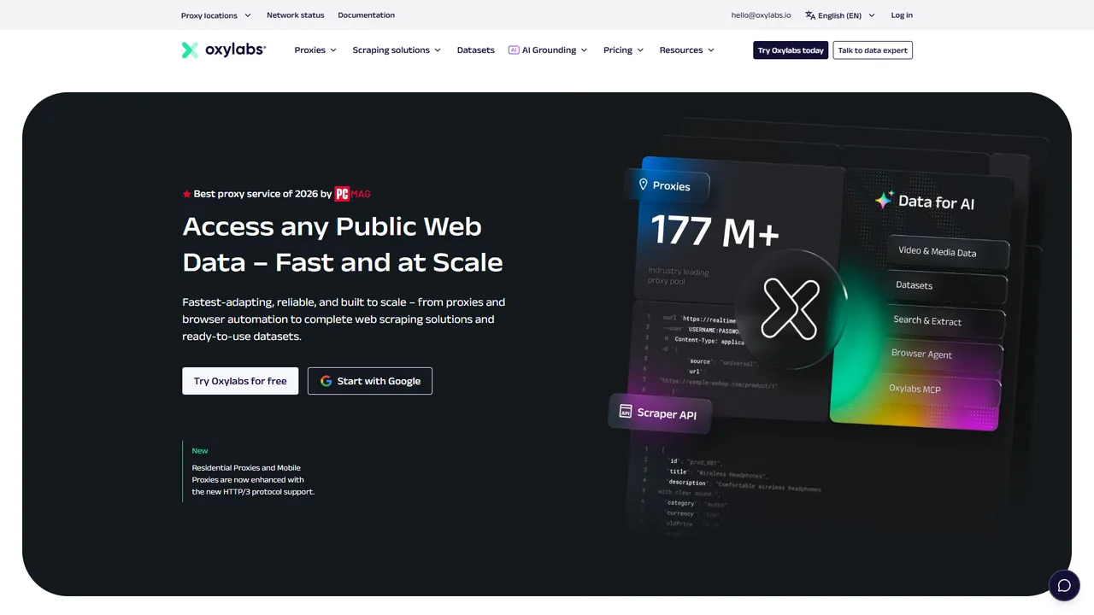Click the Oxylabs logo
Viewport: 1094px width, 615px height.
pos(224,50)
